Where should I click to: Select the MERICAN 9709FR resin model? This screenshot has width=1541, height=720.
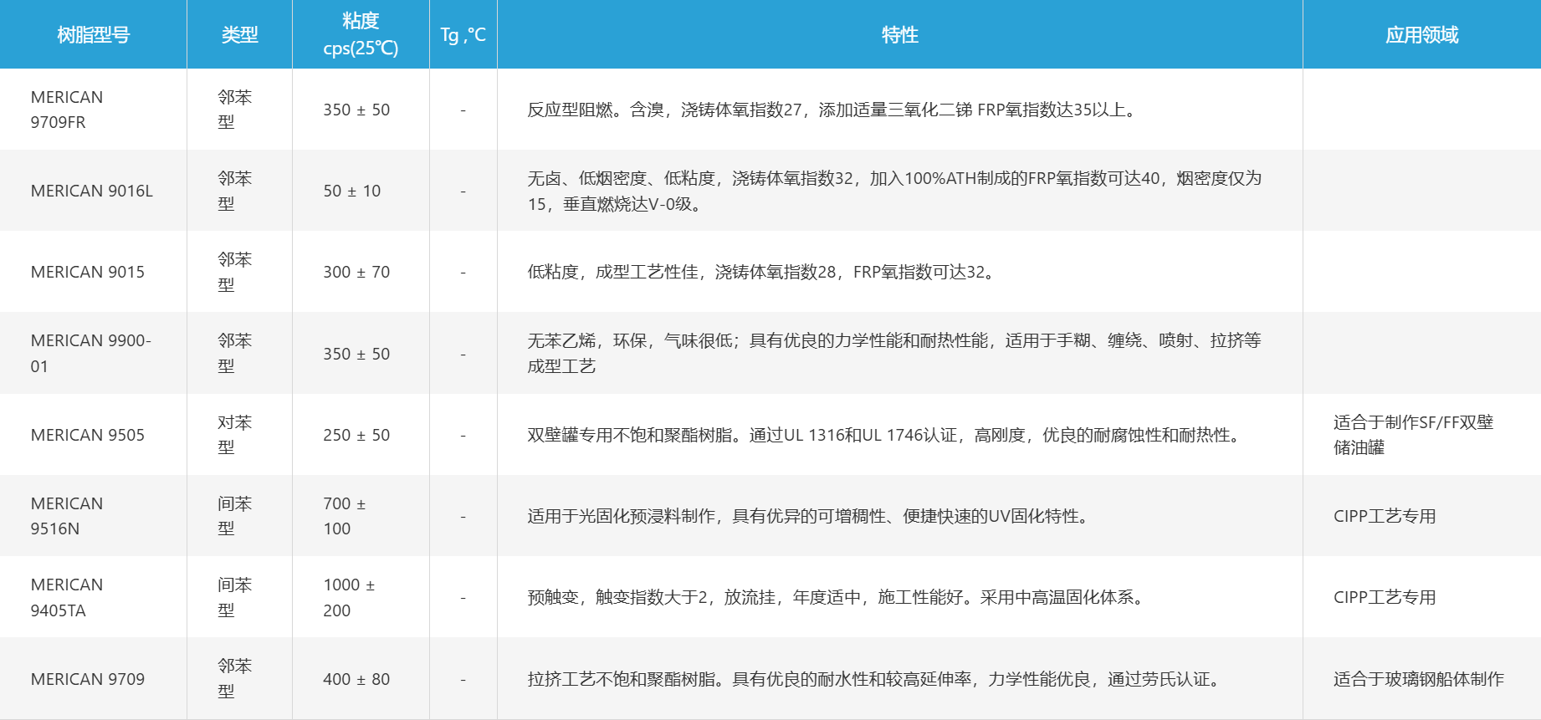pyautogui.click(x=67, y=110)
